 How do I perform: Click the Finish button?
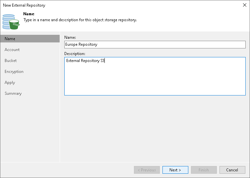click(204, 170)
